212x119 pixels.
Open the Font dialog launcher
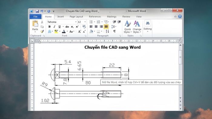pyautogui.click(x=86, y=36)
